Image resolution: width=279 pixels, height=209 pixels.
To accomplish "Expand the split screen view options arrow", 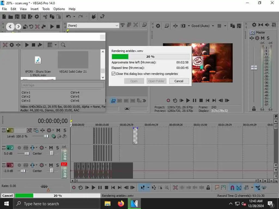I will (189, 26).
